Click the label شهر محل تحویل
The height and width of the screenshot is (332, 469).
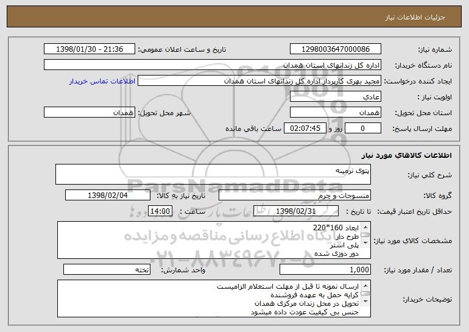pos(164,113)
